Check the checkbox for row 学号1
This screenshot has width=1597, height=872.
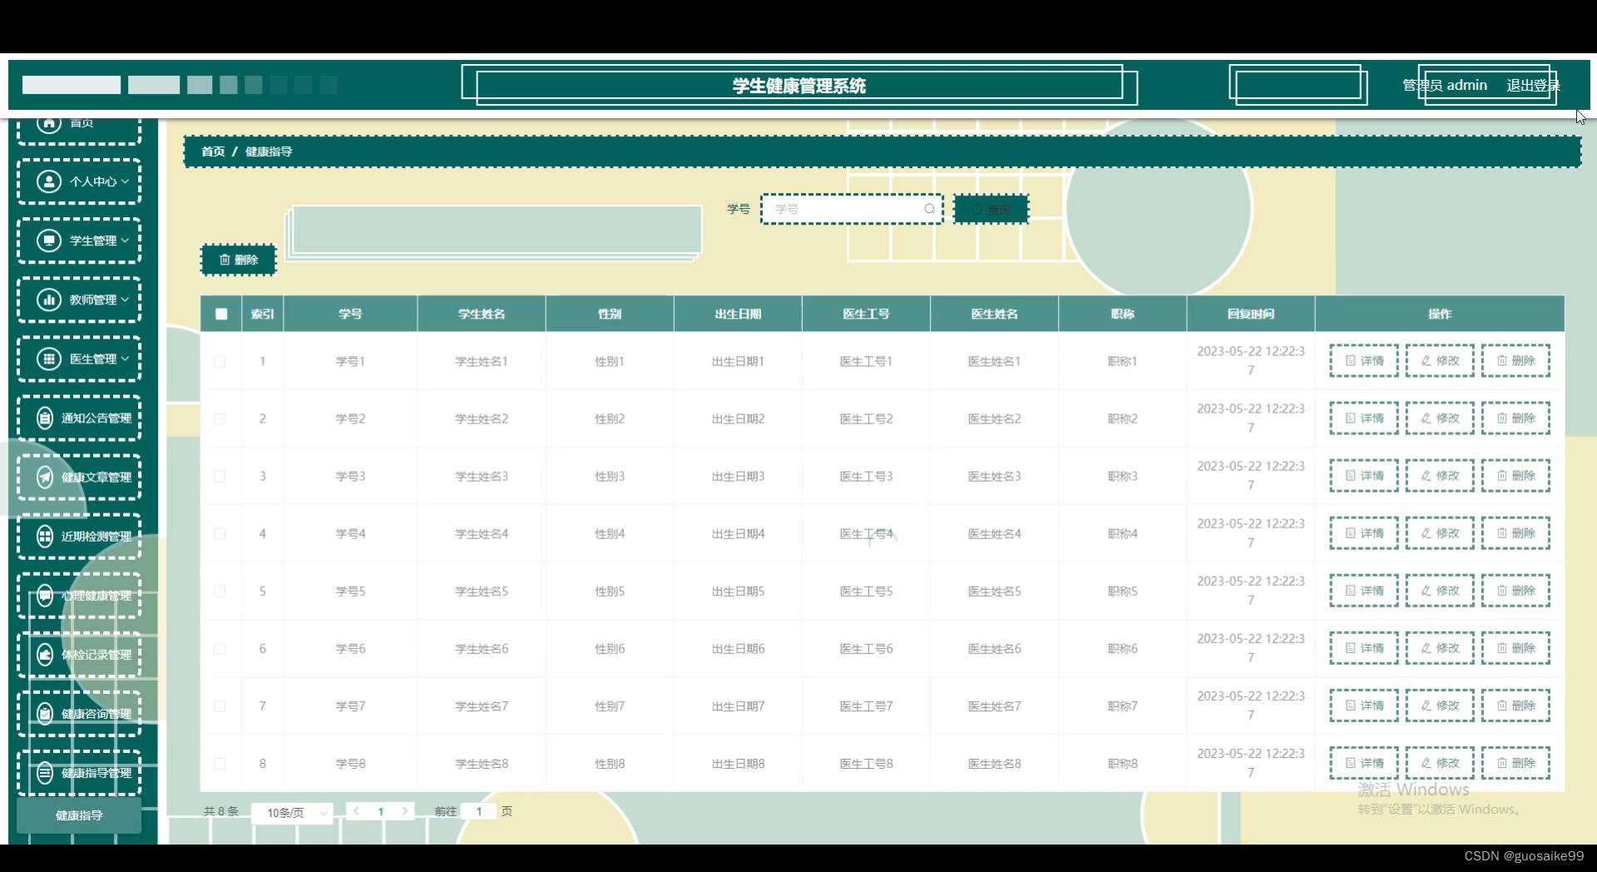click(x=220, y=360)
